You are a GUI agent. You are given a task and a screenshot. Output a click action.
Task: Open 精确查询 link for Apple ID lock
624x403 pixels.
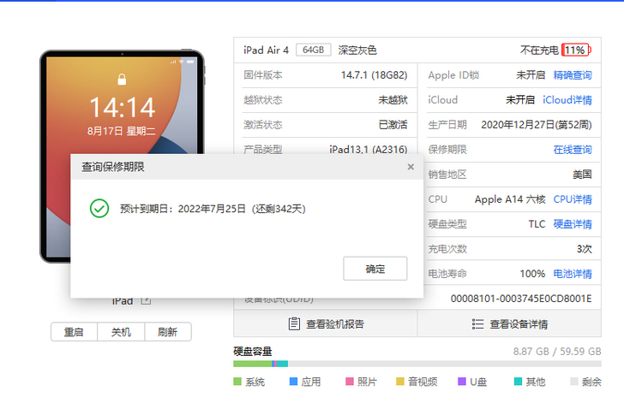pyautogui.click(x=573, y=75)
